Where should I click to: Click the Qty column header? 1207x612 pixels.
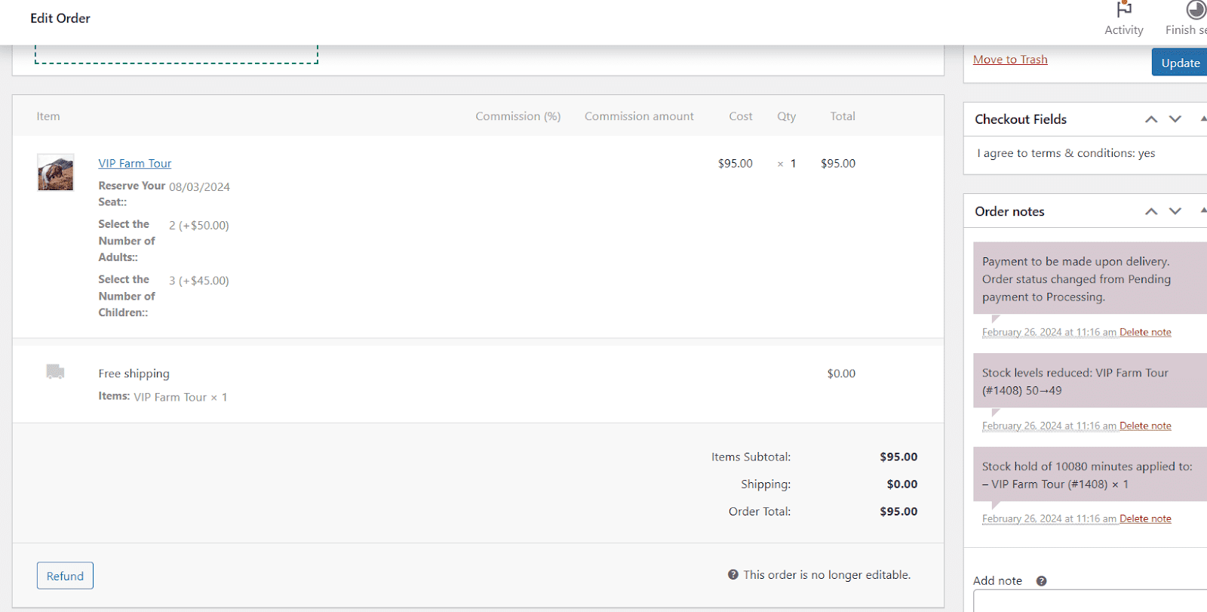(787, 116)
